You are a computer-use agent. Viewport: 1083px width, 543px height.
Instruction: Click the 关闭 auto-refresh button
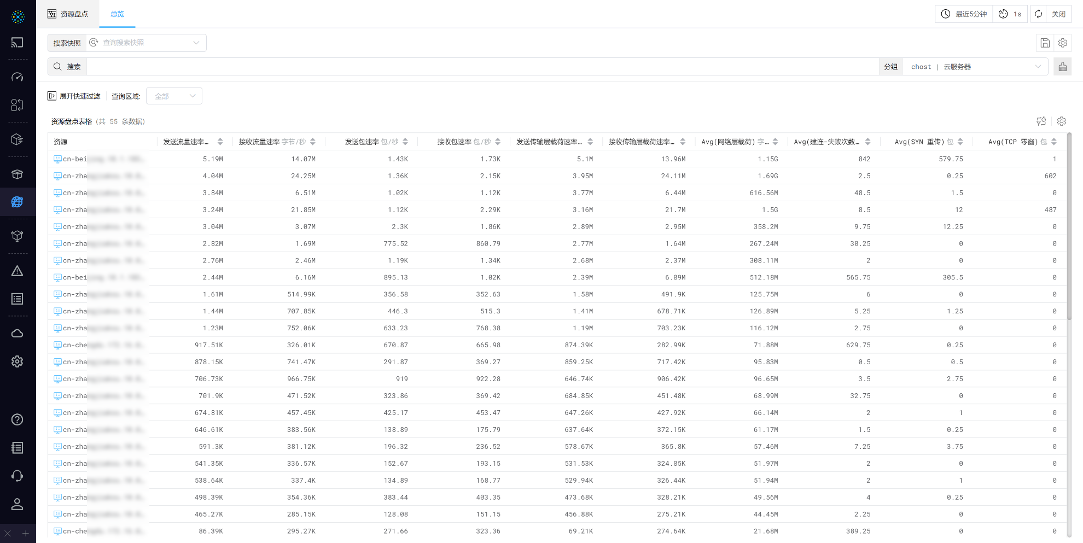pyautogui.click(x=1058, y=14)
